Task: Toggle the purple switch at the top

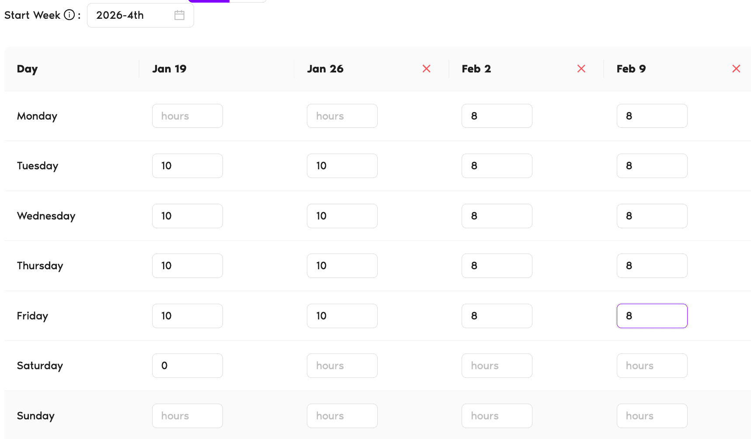Action: (x=209, y=0)
